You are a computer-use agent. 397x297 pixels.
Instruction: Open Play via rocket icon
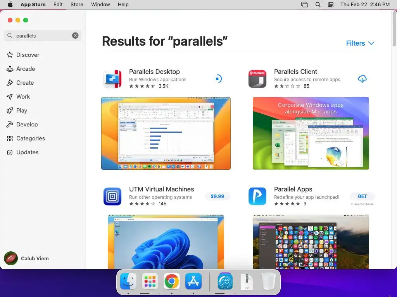tap(10, 110)
